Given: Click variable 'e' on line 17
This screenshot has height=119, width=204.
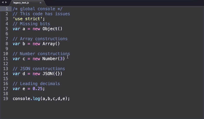Looking at the screenshot, I should 24,89.
